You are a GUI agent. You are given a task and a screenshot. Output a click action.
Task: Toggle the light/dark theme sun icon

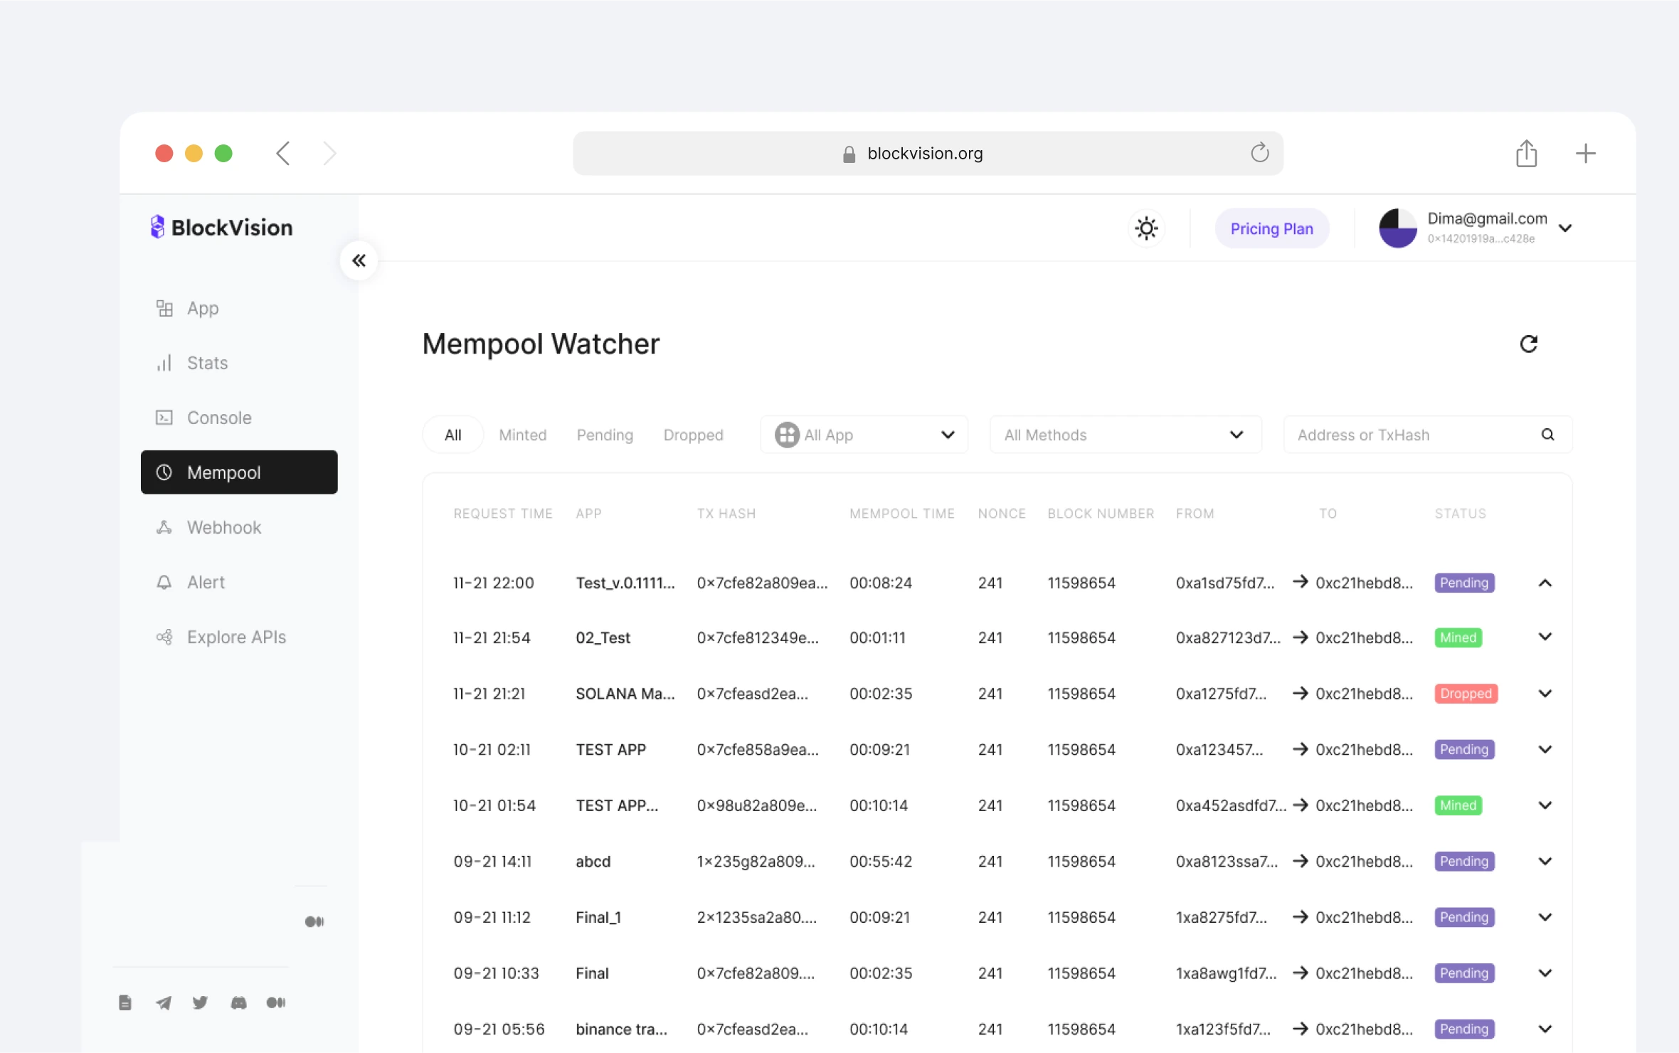1146,228
